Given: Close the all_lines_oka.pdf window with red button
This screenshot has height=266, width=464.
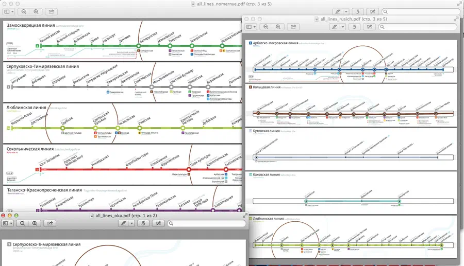Looking at the screenshot, I should point(3,216).
